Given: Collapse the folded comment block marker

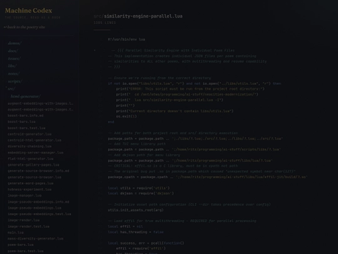Looking at the screenshot, I should click(x=95, y=51).
